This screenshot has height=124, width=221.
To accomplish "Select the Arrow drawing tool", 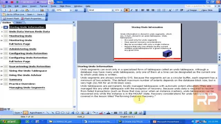I will click(52, 113).
